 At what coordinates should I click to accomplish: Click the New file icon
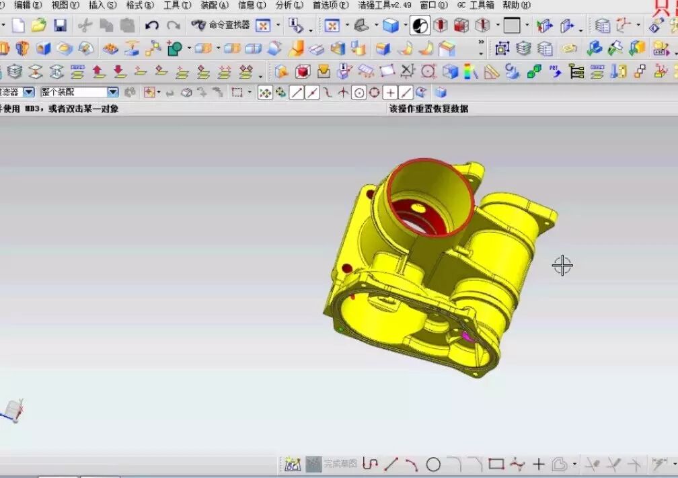18,26
